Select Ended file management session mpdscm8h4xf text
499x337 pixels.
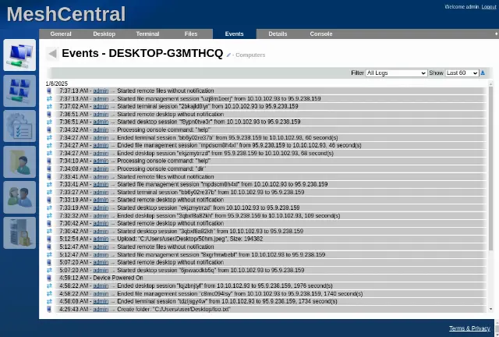(239, 145)
